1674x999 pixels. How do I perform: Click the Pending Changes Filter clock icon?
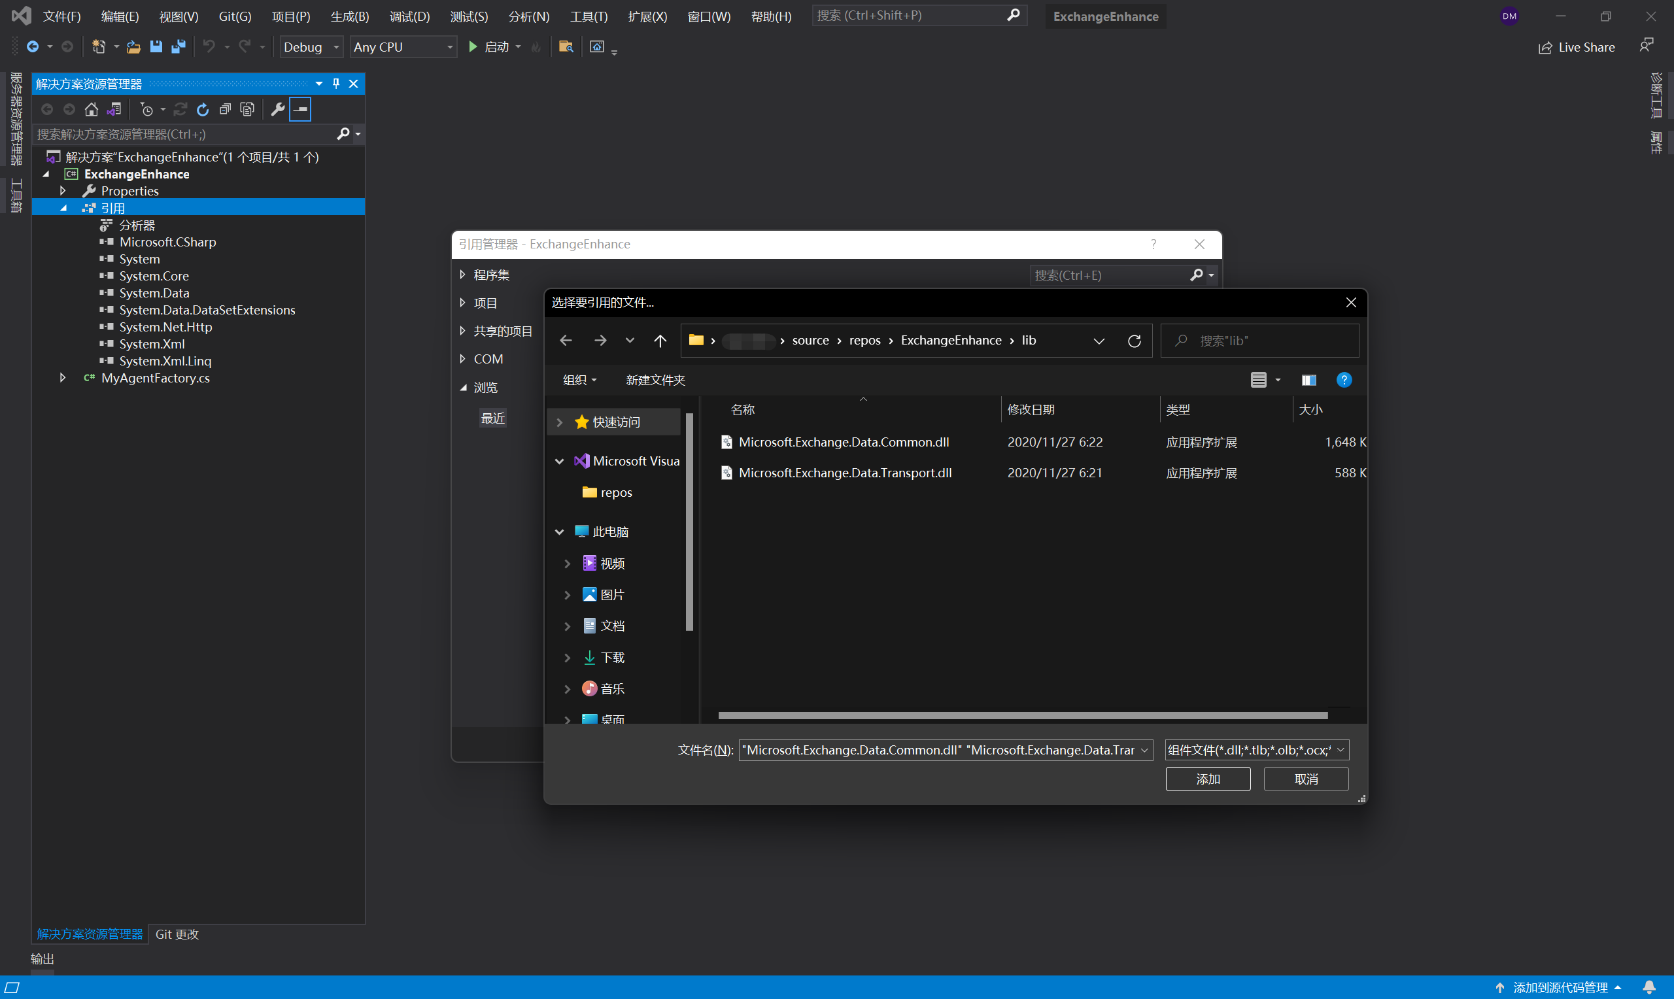[x=146, y=109]
